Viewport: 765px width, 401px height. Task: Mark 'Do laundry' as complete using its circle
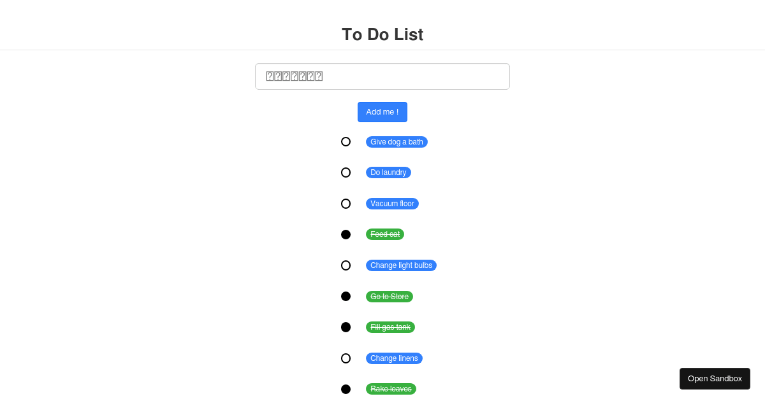[x=346, y=172]
